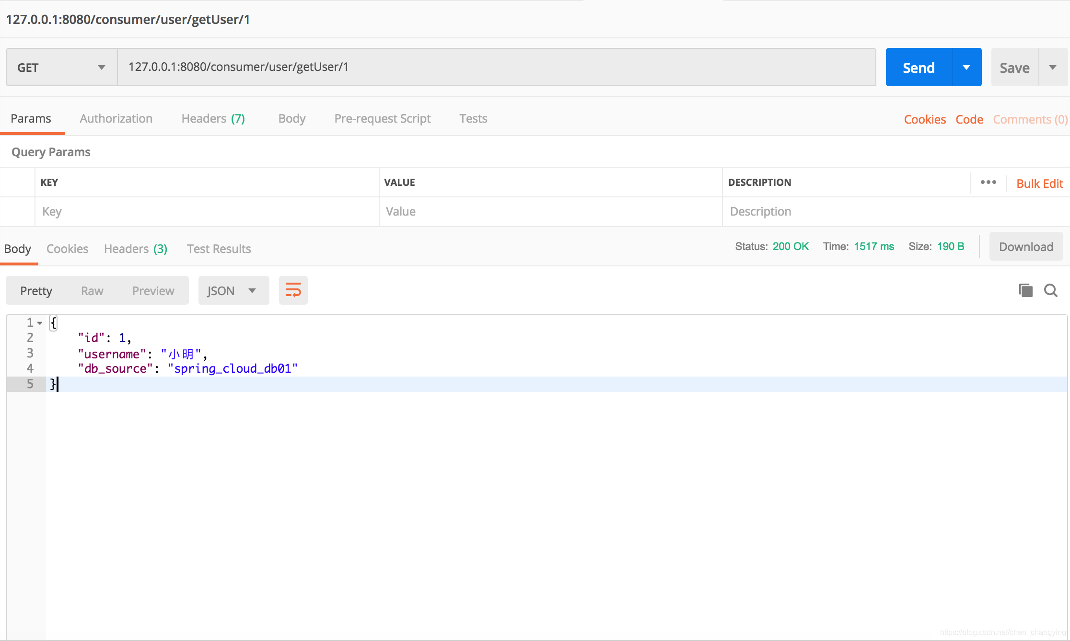Screen dimensions: 1070x641
Task: Open response Headers (3) tab
Action: tap(136, 249)
